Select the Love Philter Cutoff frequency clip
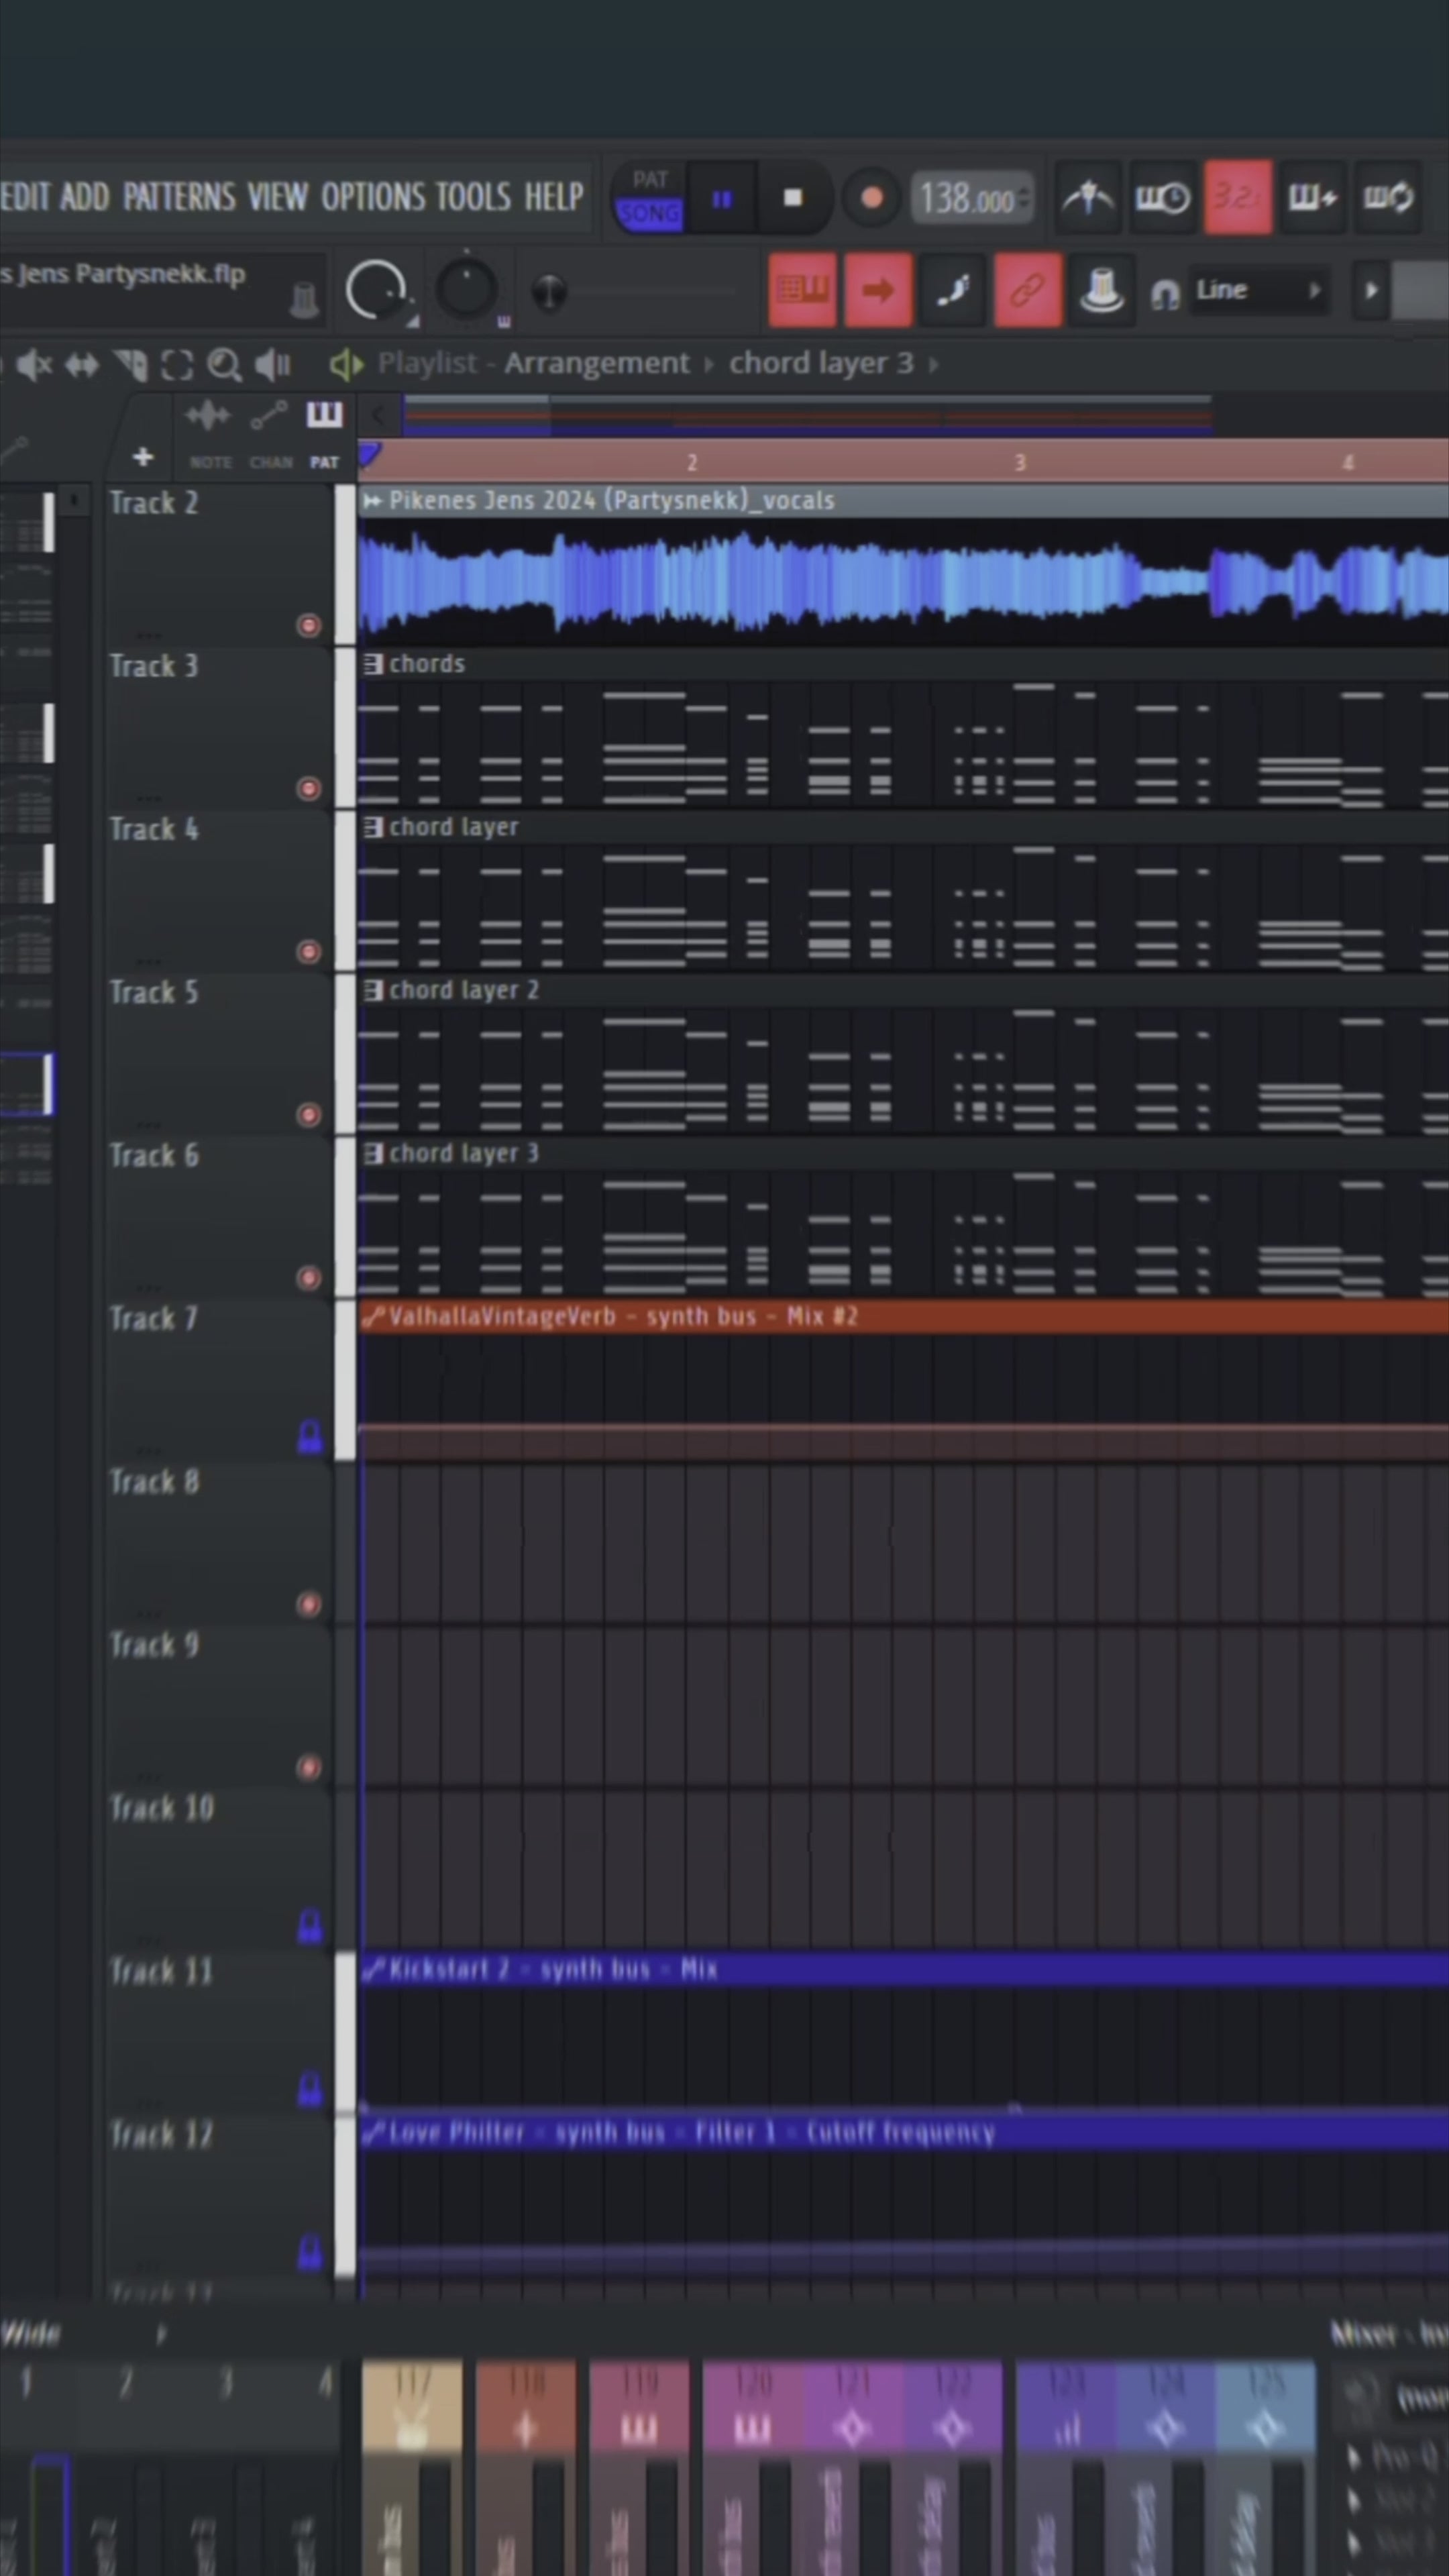This screenshot has width=1449, height=2576. click(x=904, y=2132)
